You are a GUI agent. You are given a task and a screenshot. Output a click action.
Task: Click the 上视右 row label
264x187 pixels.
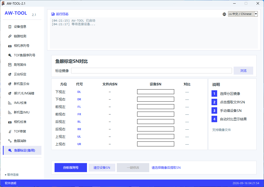pyautogui.click(x=60, y=144)
